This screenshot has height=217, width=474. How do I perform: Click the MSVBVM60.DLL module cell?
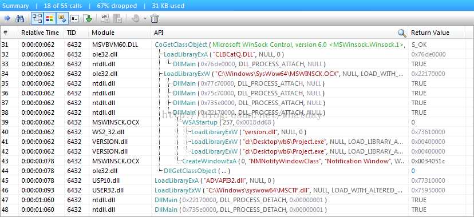click(115, 45)
